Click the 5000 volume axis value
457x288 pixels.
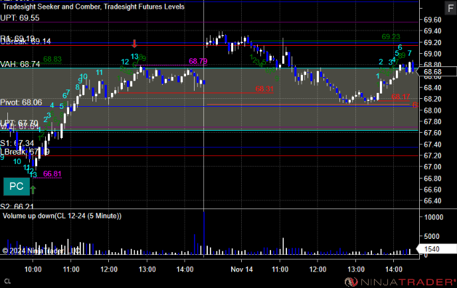pos(432,236)
